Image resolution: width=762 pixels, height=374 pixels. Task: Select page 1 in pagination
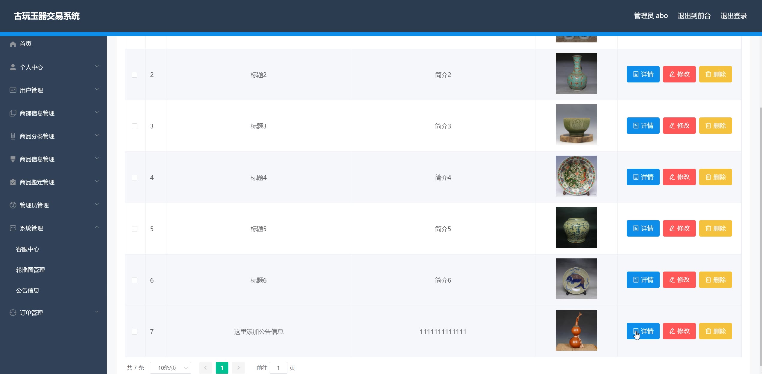(x=222, y=368)
